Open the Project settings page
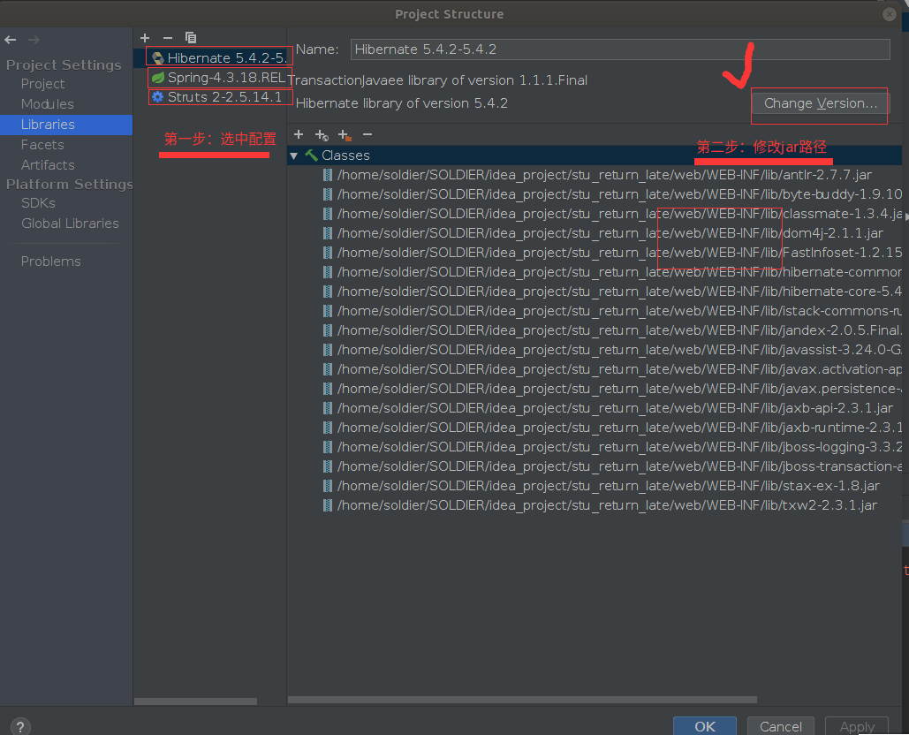Image resolution: width=909 pixels, height=735 pixels. click(43, 84)
